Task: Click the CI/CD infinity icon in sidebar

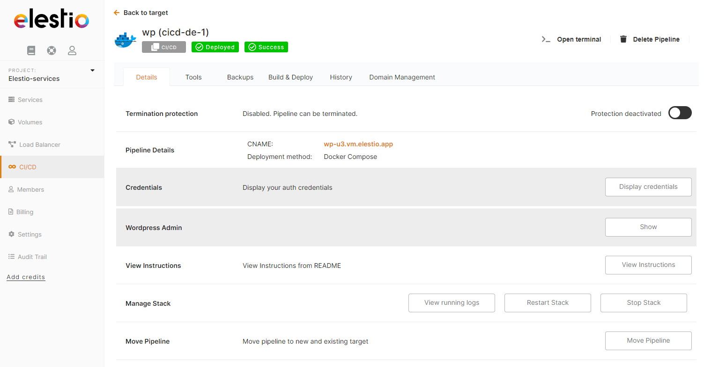Action: click(12, 167)
